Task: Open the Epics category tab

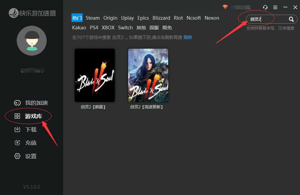Action: click(x=143, y=18)
